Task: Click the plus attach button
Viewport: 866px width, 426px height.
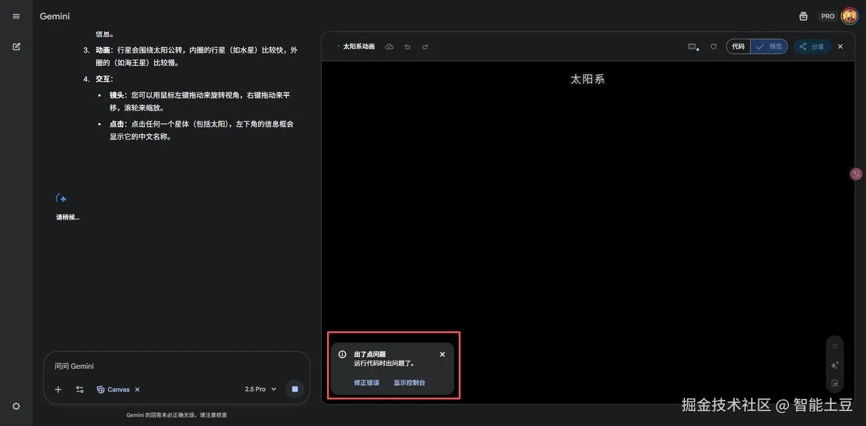Action: pyautogui.click(x=58, y=389)
